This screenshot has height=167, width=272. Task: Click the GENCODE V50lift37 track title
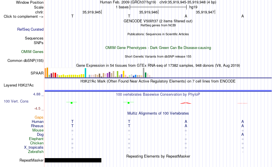click(x=158, y=21)
